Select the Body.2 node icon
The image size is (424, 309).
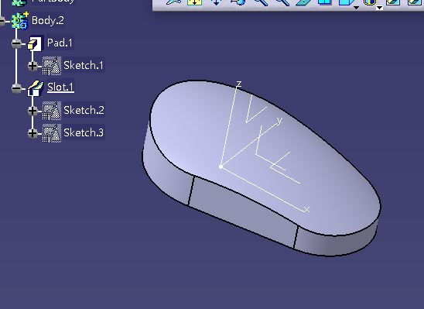pyautogui.click(x=20, y=21)
